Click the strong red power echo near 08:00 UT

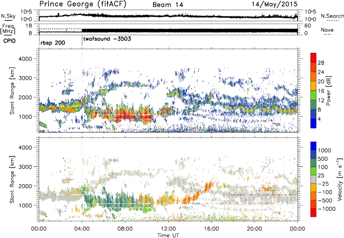(x=124, y=116)
